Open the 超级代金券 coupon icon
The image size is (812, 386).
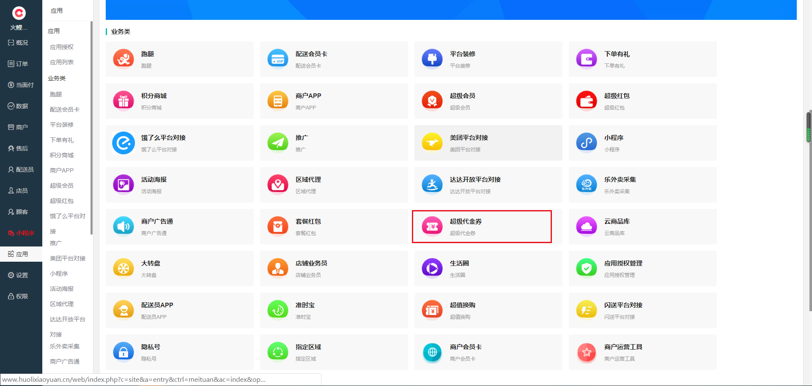(432, 226)
